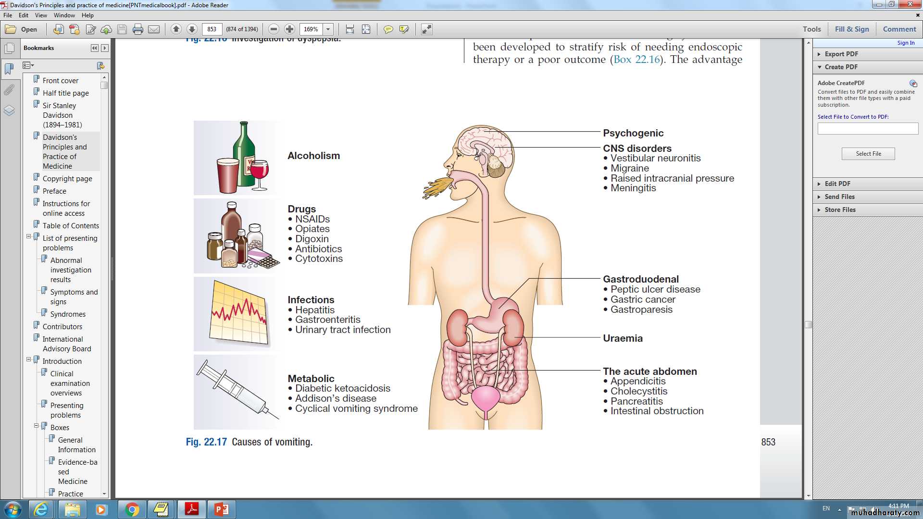Viewport: 923px width, 519px height.
Task: Open the Attachments panel paperclip icon
Action: [9, 90]
